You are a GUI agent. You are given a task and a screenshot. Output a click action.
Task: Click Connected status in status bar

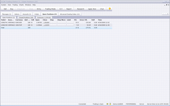click(82, 104)
